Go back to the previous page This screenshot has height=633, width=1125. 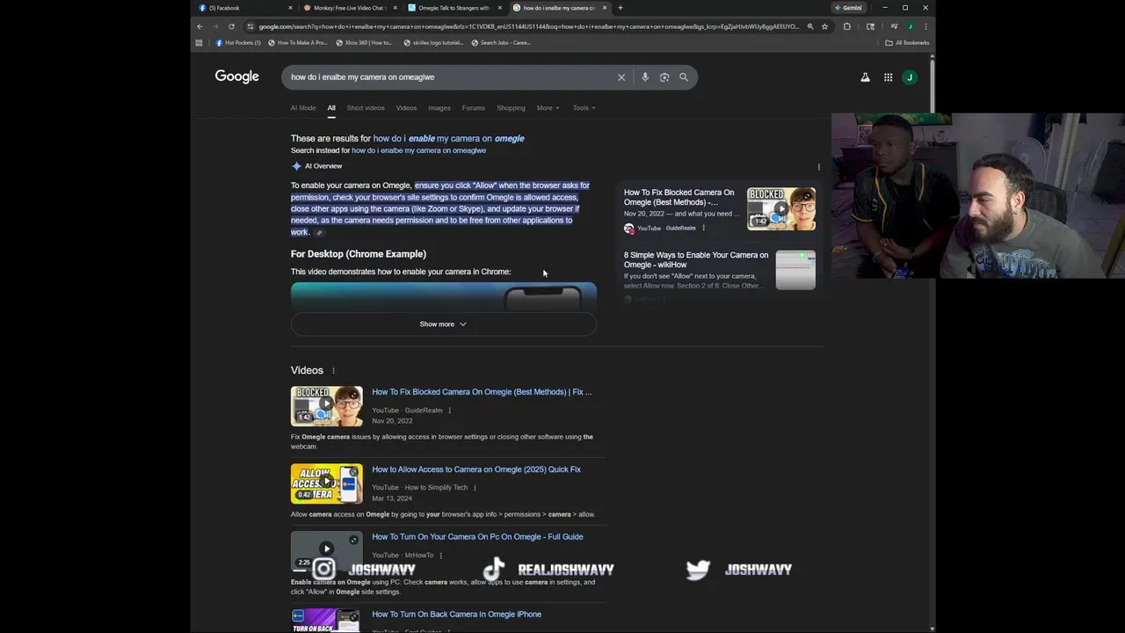coord(200,26)
